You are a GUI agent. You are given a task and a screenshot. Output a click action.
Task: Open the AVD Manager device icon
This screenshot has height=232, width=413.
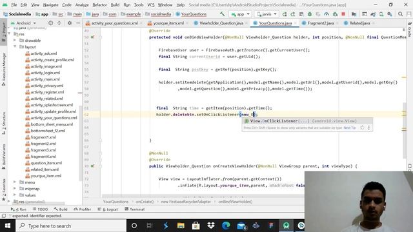point(381,14)
